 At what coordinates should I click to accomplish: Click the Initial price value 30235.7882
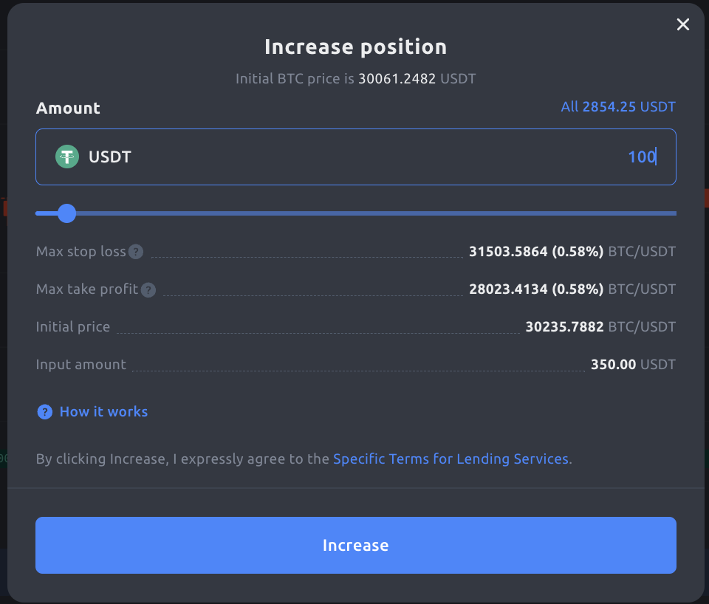coord(564,327)
